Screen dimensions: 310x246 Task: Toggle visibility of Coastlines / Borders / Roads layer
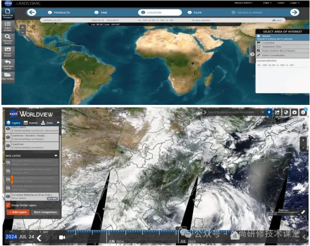(8, 137)
